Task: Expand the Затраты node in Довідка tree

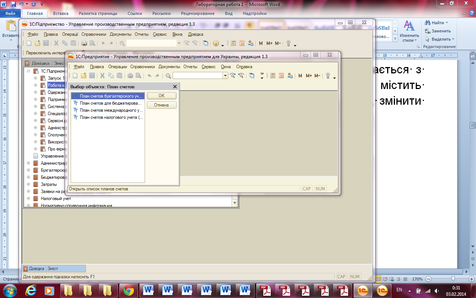Action: coord(29,184)
